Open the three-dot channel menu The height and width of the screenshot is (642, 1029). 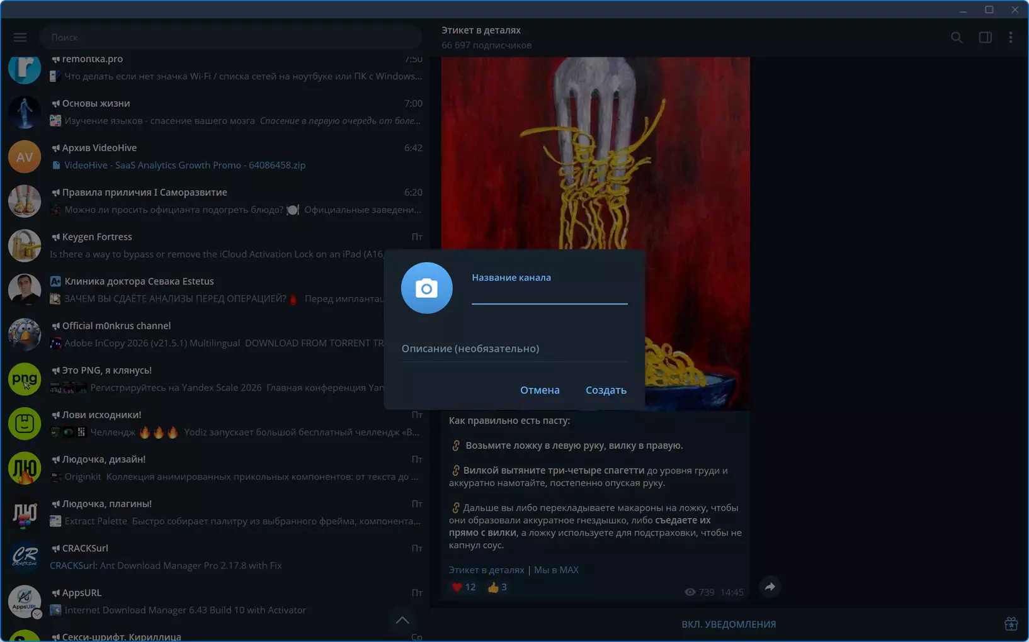[x=1011, y=37]
